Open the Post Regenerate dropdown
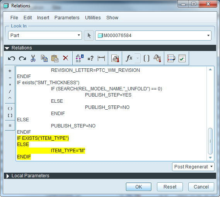 tap(193, 167)
